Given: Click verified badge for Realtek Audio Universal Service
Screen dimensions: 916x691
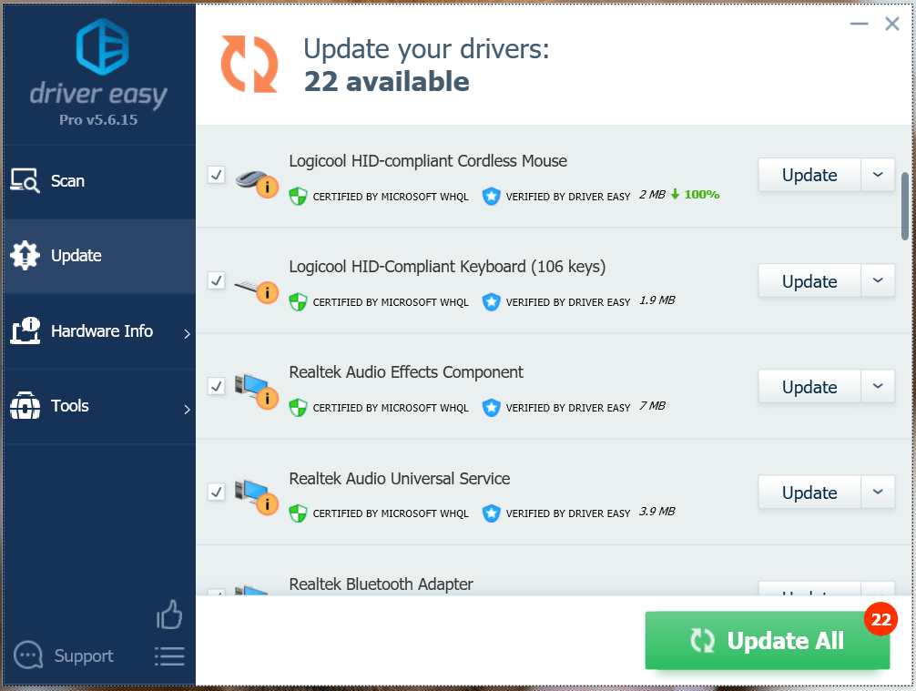Looking at the screenshot, I should coord(492,513).
